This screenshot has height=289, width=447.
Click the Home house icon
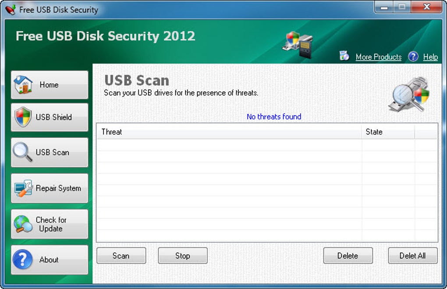coord(23,84)
